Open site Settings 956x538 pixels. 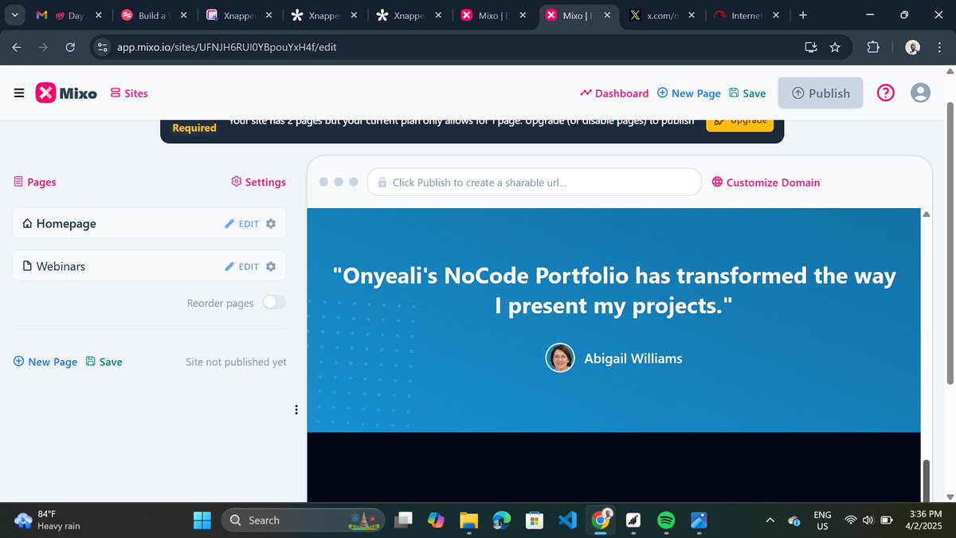tap(258, 182)
